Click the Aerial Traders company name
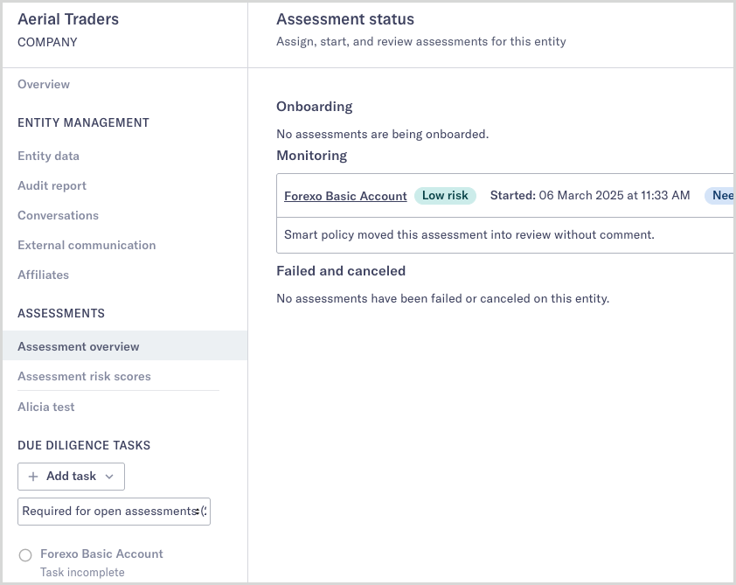736x585 pixels. [68, 18]
